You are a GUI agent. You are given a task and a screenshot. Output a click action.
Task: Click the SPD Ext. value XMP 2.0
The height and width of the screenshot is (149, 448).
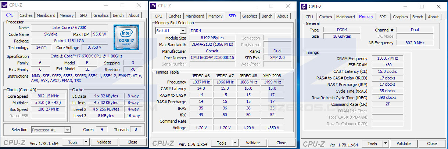[277, 58]
